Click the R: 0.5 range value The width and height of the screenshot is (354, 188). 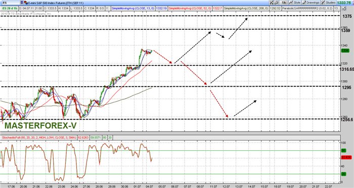click(x=100, y=9)
